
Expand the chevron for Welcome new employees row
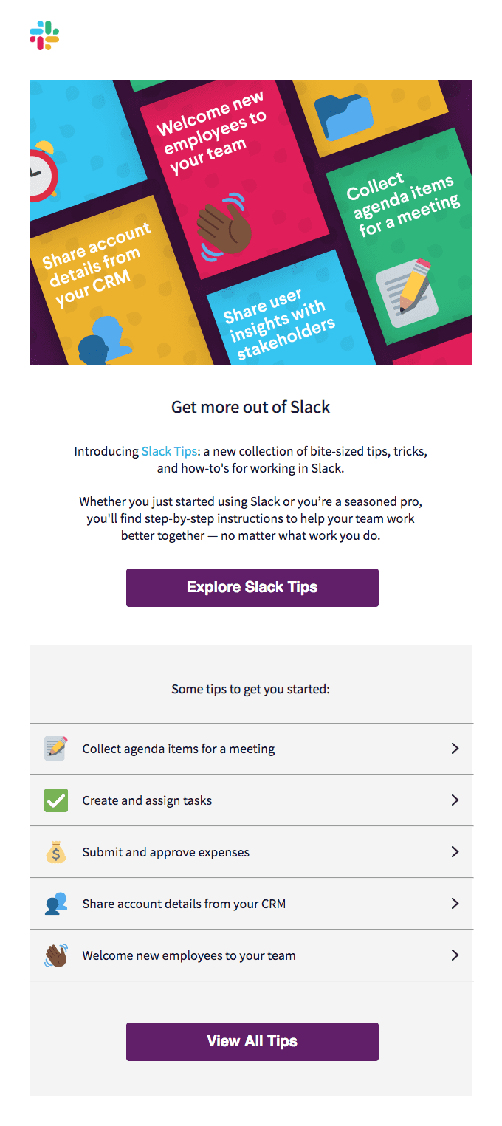pos(455,955)
